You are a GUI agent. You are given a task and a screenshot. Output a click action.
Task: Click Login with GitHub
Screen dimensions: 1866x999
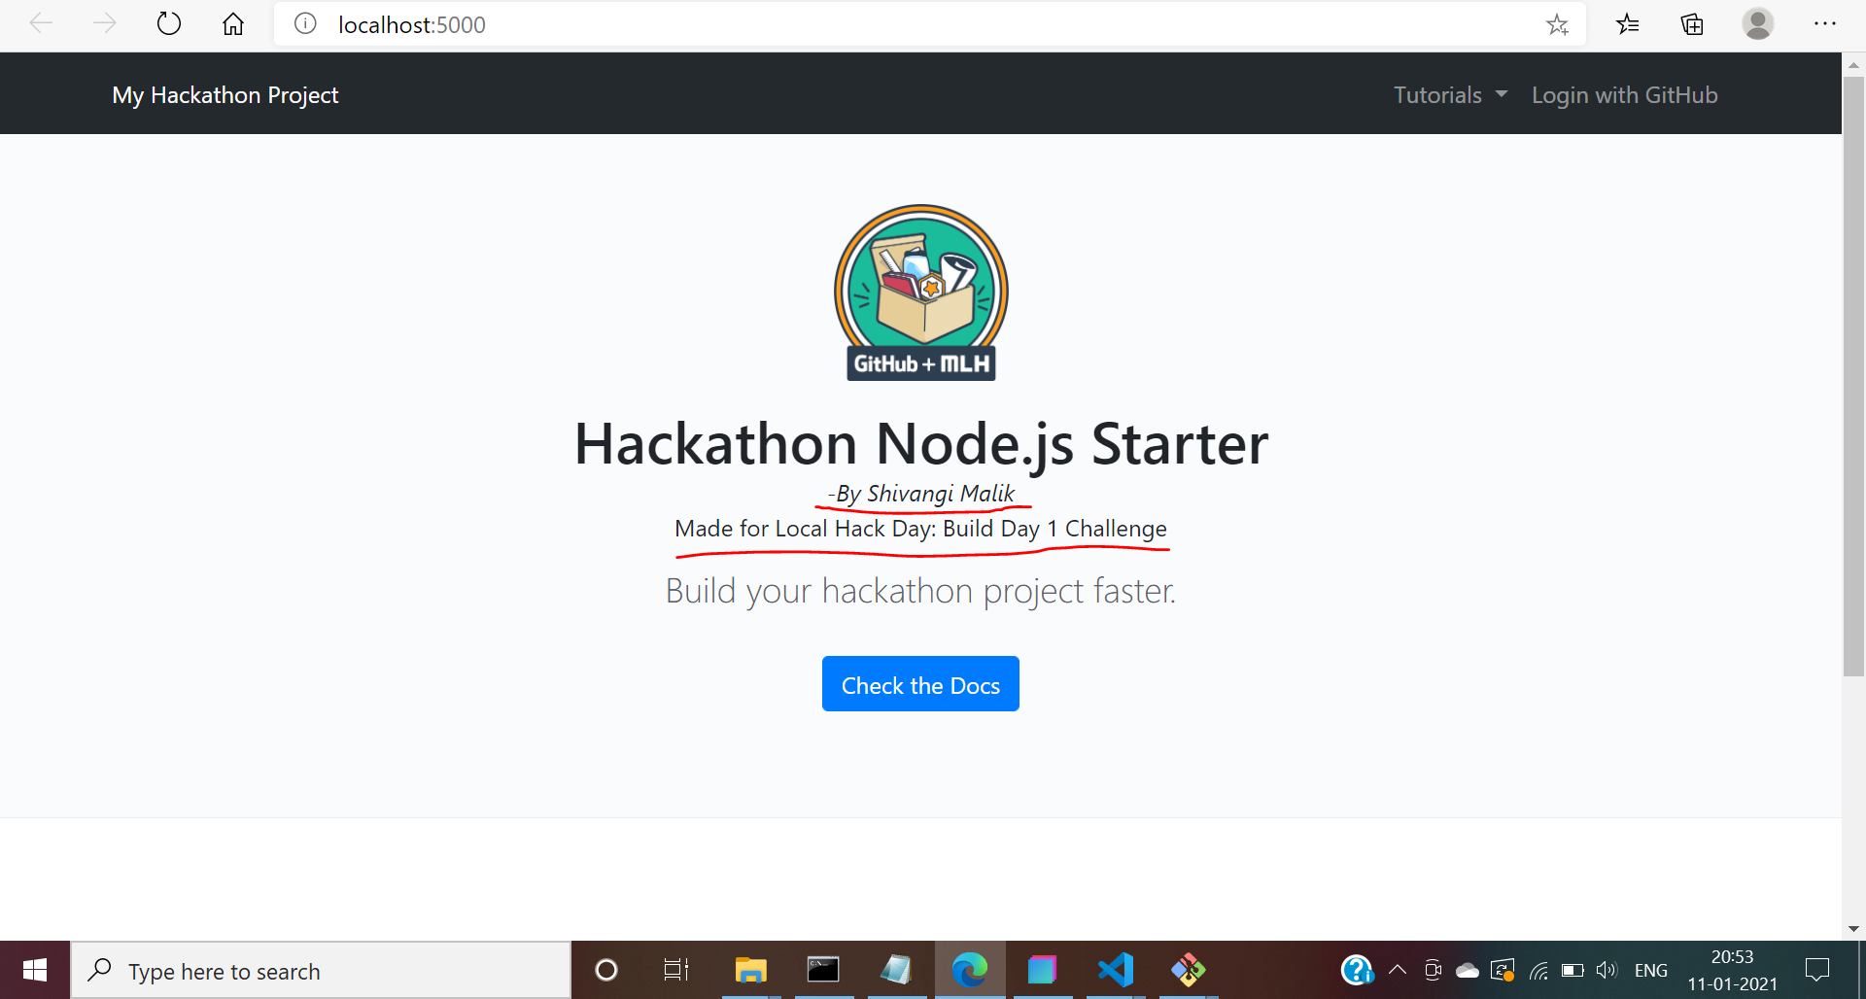[x=1625, y=95]
